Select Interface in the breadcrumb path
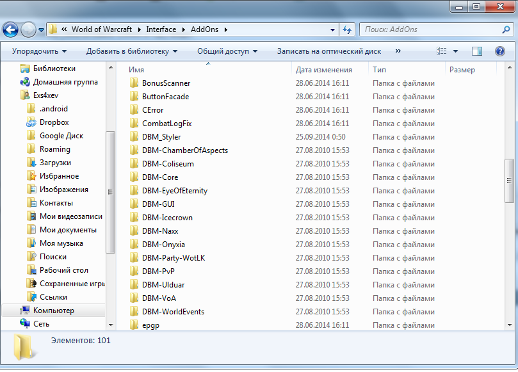518x372 pixels. pos(161,29)
